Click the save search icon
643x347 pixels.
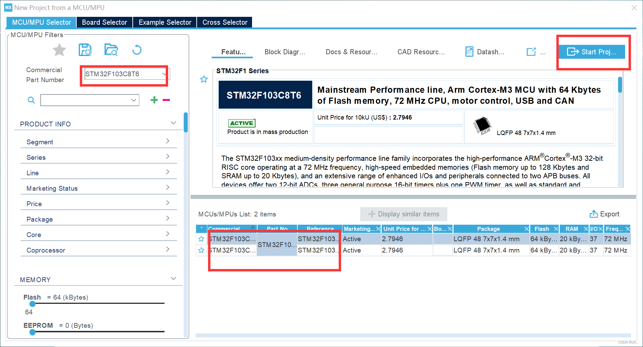tap(85, 50)
